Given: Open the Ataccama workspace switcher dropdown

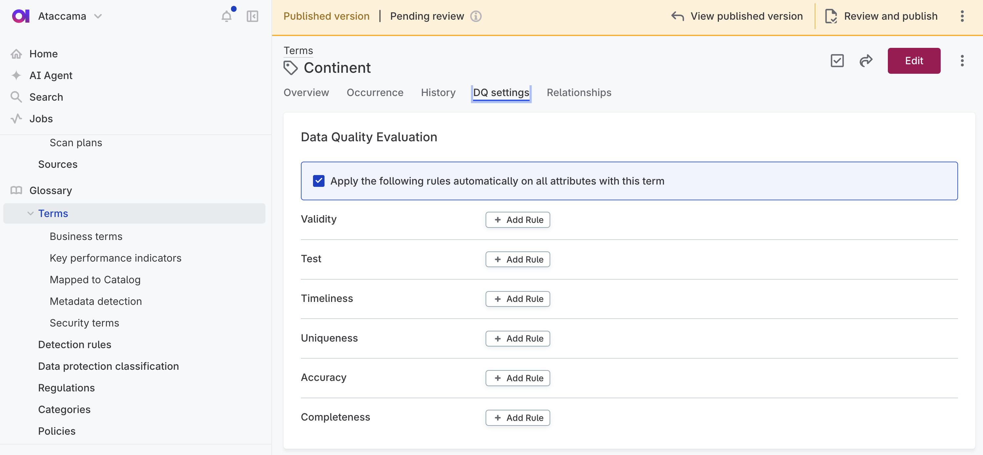Looking at the screenshot, I should 98,16.
